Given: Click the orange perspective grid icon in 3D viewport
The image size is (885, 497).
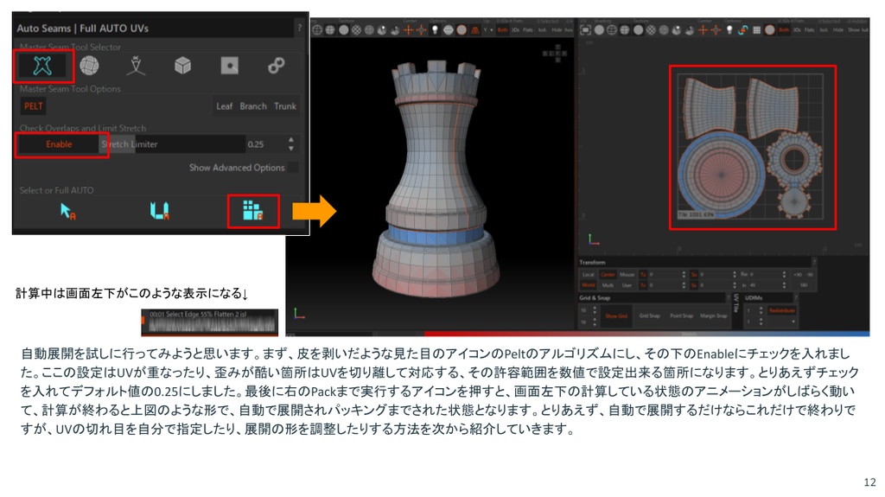Looking at the screenshot, I should tap(475, 30).
